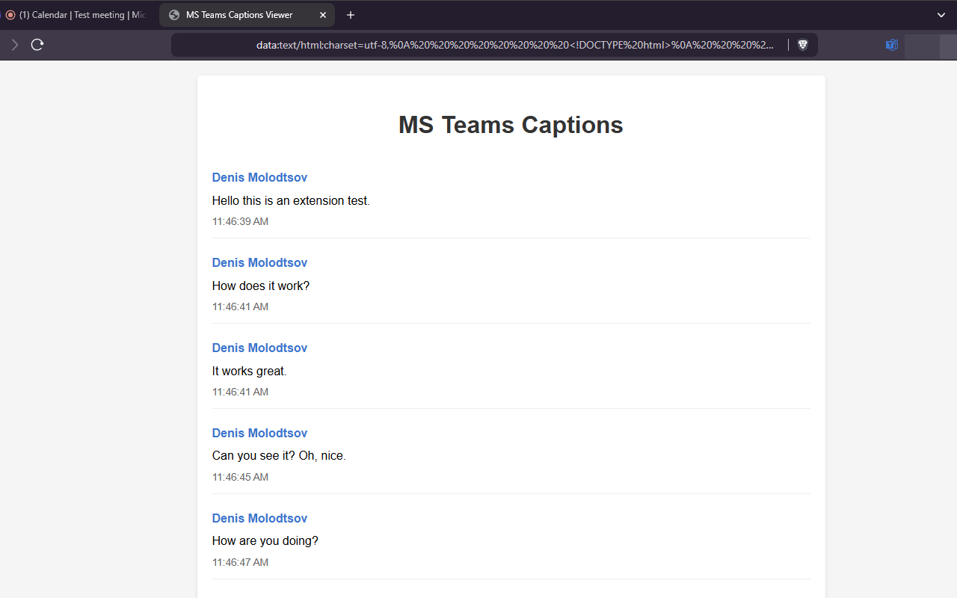Open the Brave Shields lion icon
Viewport: 957px width, 598px height.
click(x=803, y=45)
